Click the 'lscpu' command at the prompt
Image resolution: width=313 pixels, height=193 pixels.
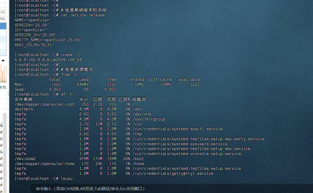[x=67, y=178]
